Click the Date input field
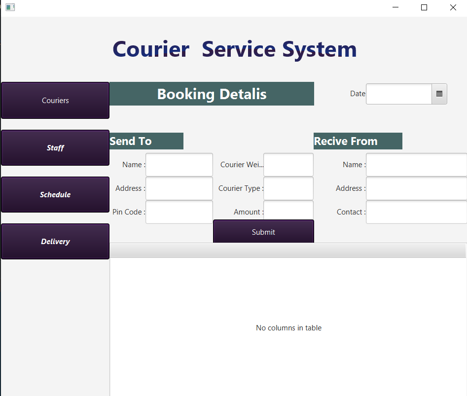This screenshot has height=396, width=467. coord(398,94)
